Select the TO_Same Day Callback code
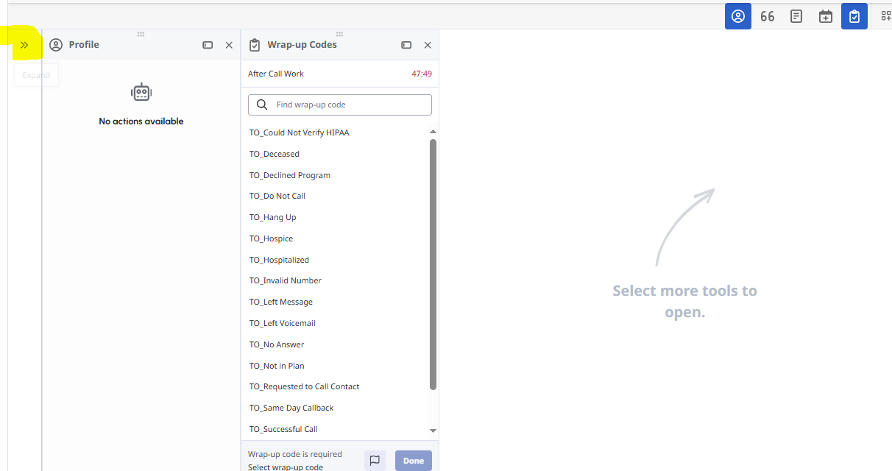 [x=291, y=408]
